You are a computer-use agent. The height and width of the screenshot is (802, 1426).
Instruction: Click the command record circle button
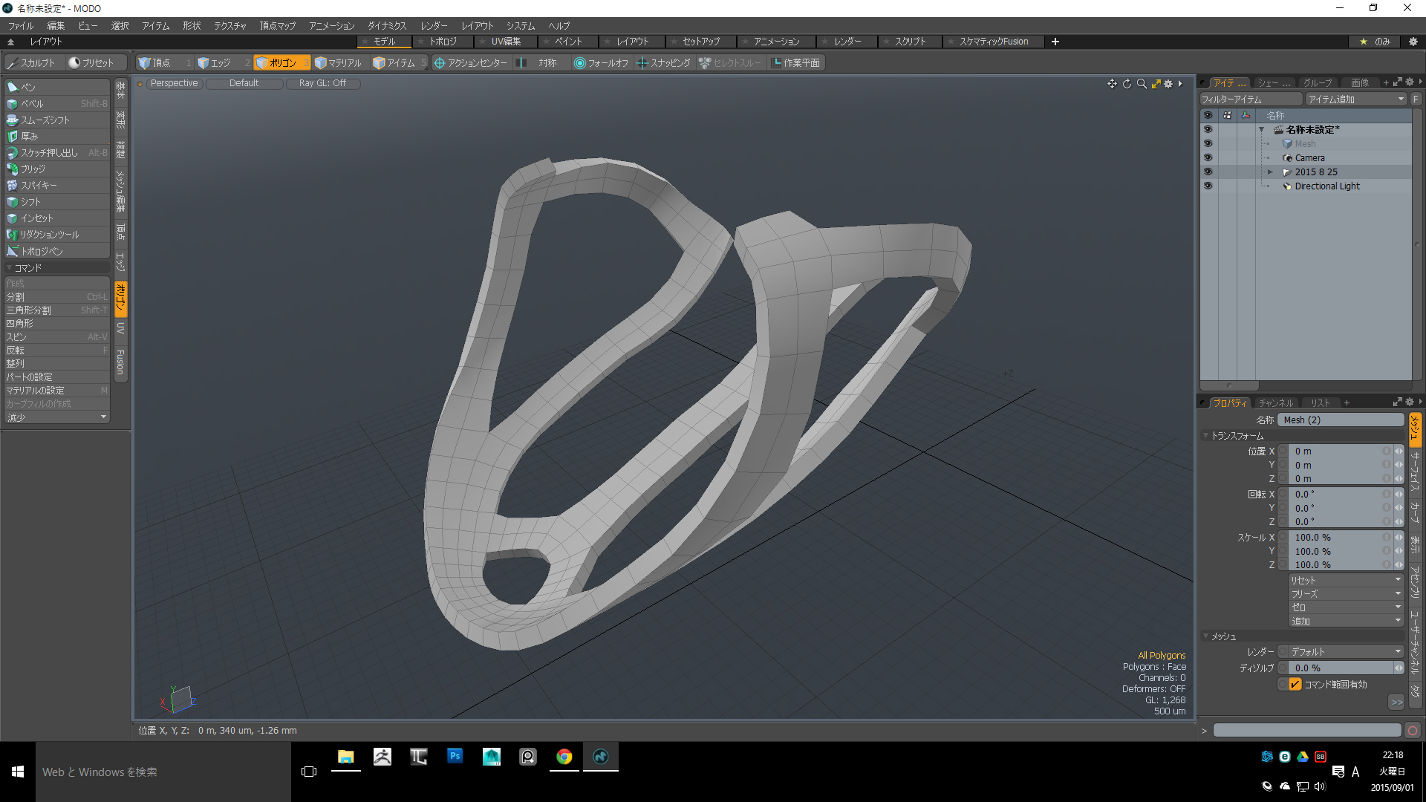(x=1413, y=731)
